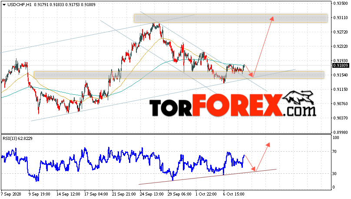Click the 6 Oct 15:00 time label
The height and width of the screenshot is (199, 351).
233,194
